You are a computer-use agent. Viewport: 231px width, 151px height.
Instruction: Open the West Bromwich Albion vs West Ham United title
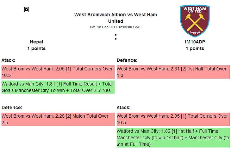click(x=115, y=18)
